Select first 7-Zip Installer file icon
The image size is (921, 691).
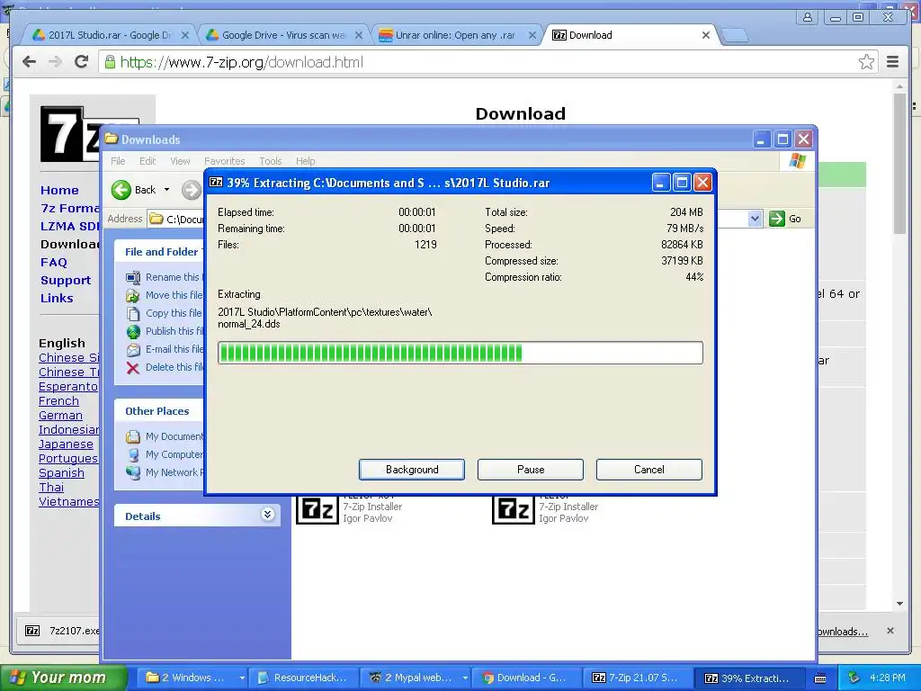tap(317, 509)
